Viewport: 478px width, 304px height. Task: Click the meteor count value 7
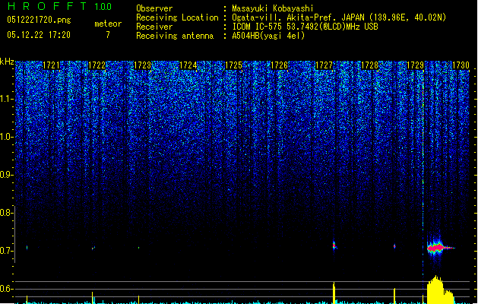108,35
